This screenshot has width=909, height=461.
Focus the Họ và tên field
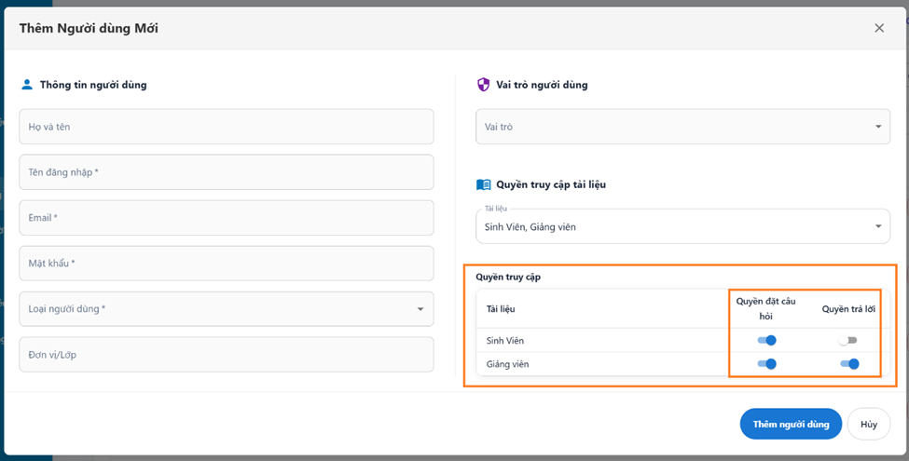(x=226, y=127)
